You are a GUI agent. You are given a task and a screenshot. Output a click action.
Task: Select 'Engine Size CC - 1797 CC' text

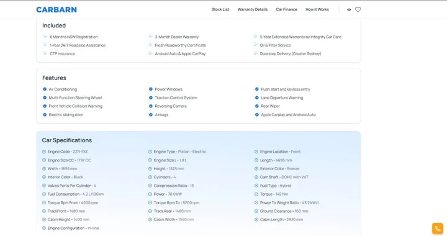coord(70,160)
